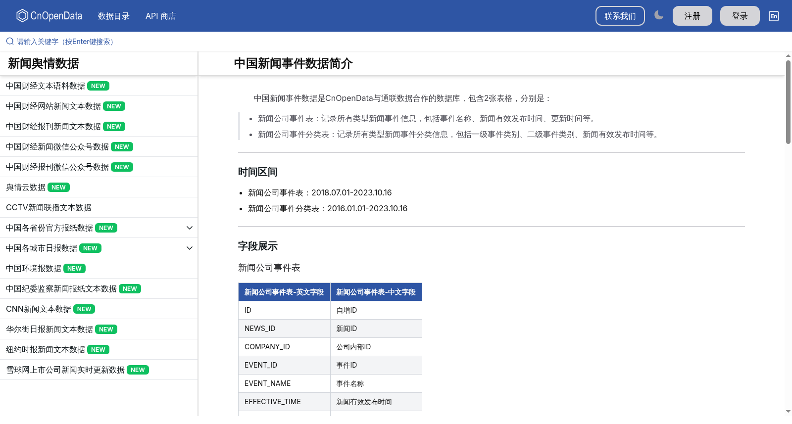Open 纽约时报新闻文本数据

click(46, 349)
